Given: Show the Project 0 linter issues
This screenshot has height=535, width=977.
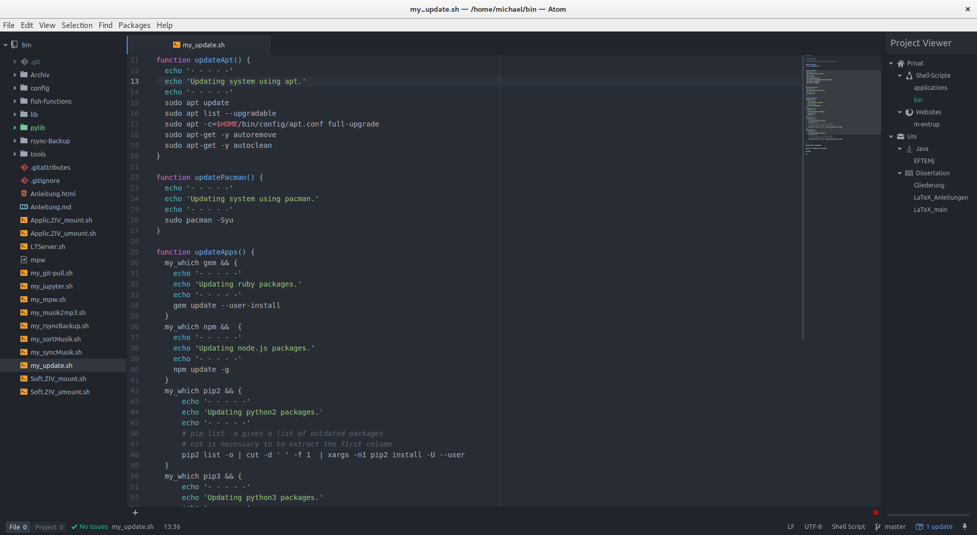Looking at the screenshot, I should (49, 527).
